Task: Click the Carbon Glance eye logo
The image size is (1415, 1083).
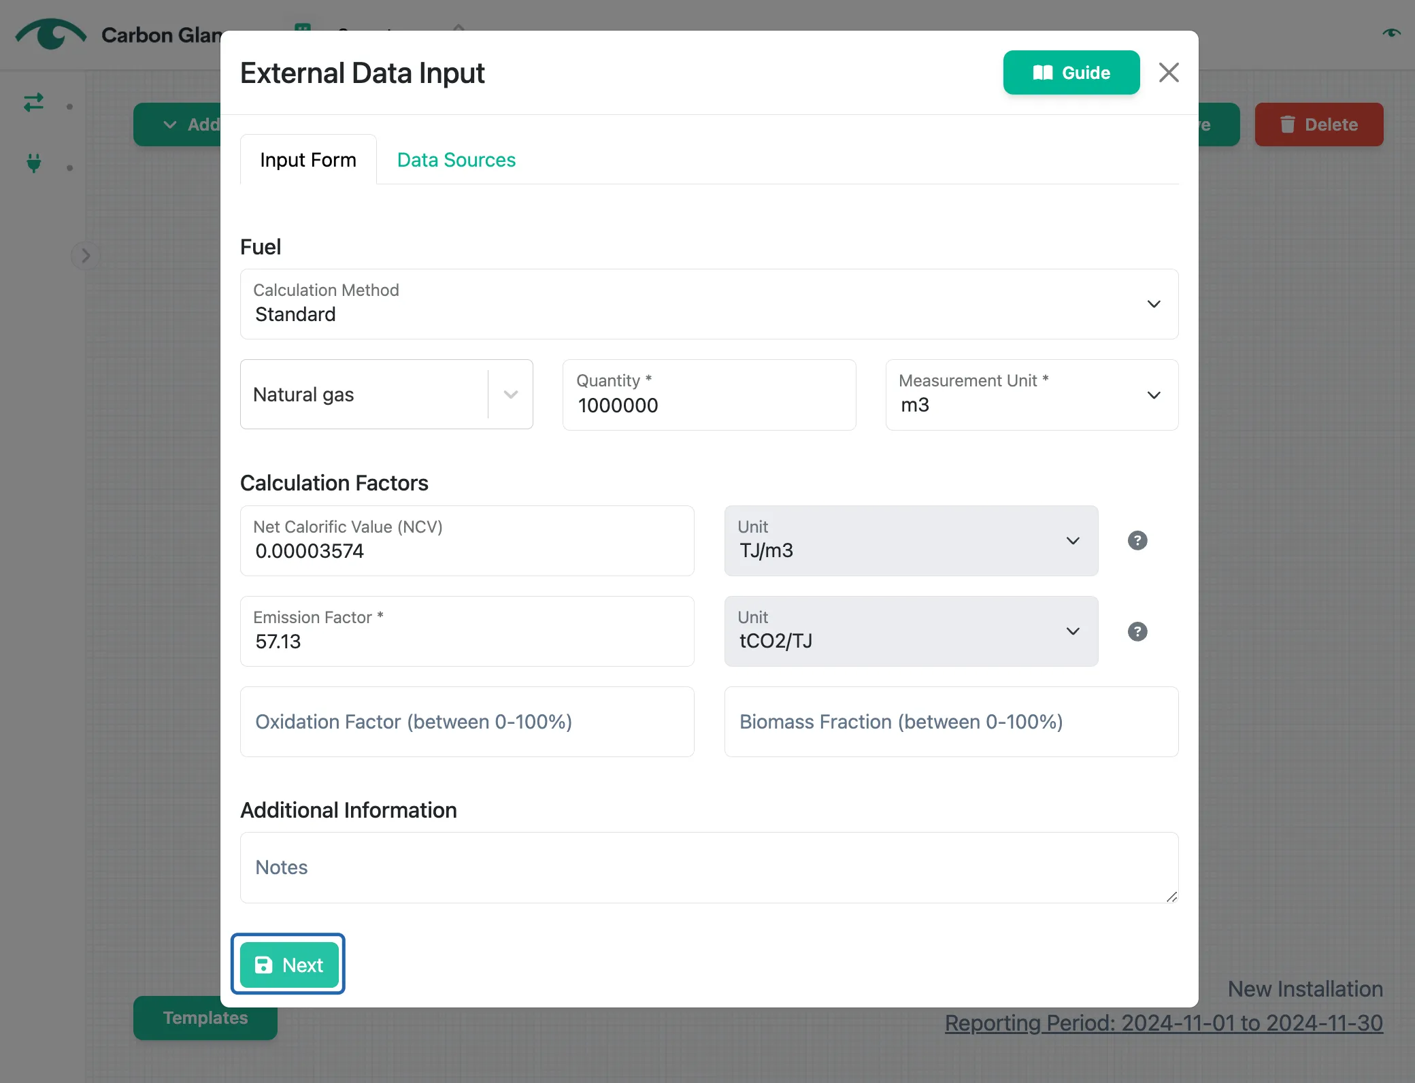Action: tap(51, 34)
